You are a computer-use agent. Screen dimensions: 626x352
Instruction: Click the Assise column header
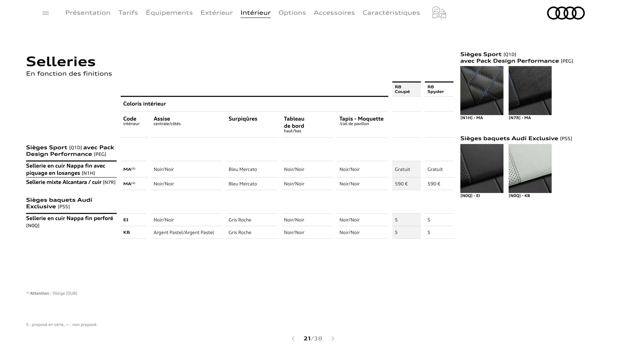[x=167, y=121]
